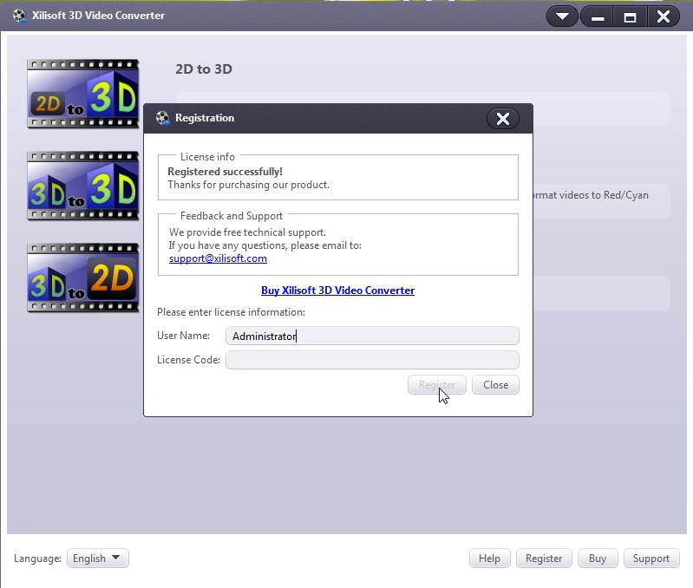
Task: Select the 2D to 3D conversion thumbnail
Action: point(82,94)
